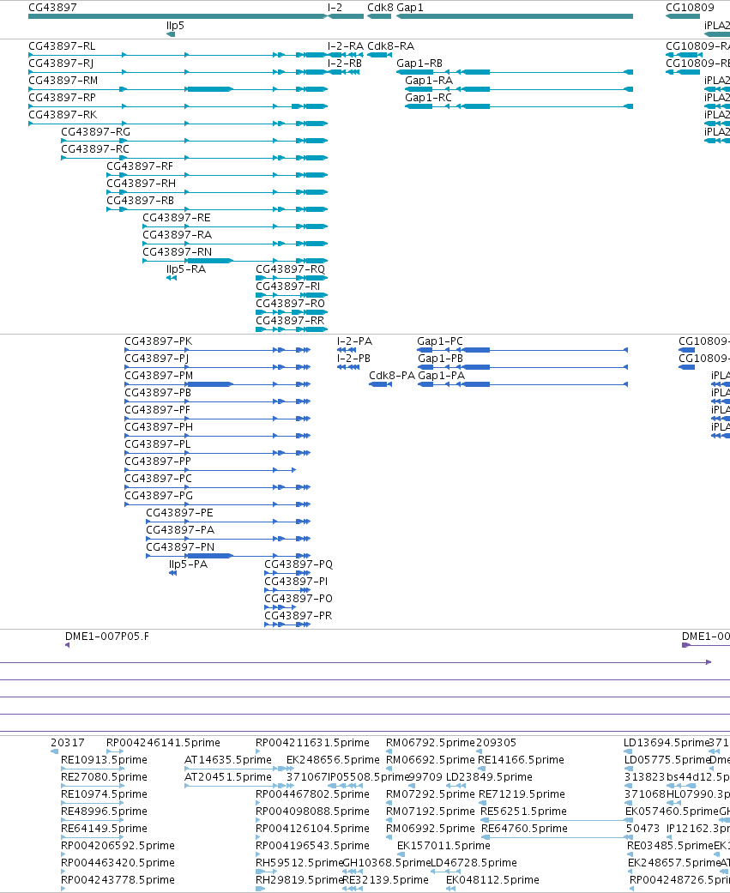This screenshot has height=893, width=730.
Task: Select EST RM06792.5prime
Action: tap(389, 751)
